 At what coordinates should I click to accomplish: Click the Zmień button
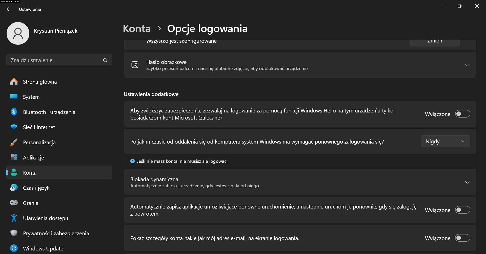coord(435,42)
